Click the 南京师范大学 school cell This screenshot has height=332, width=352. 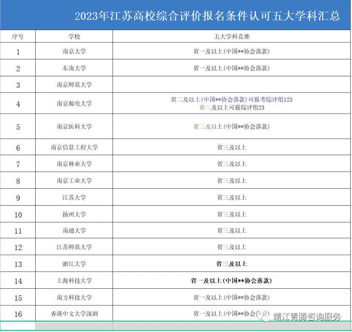(74, 85)
